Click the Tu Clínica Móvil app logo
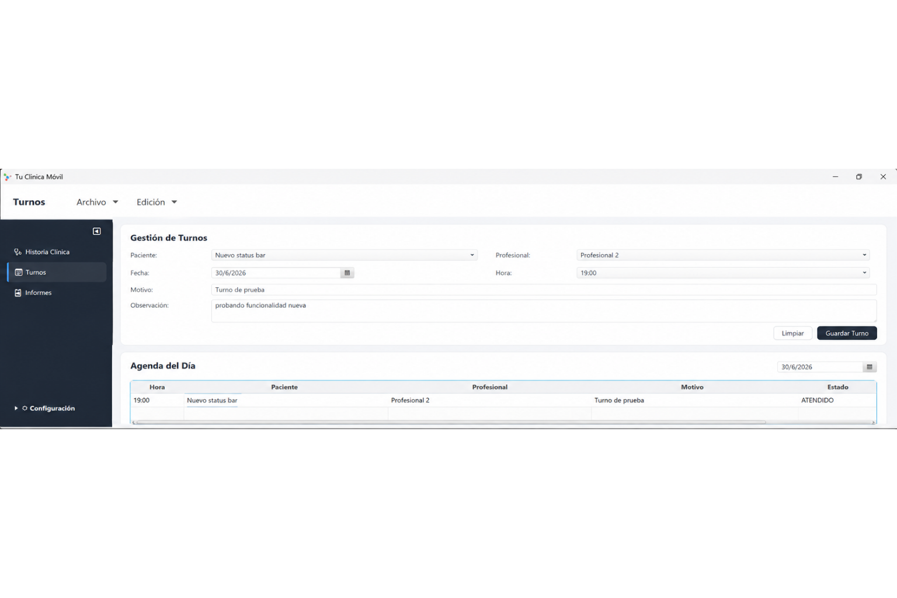The height and width of the screenshot is (598, 897). (x=7, y=177)
